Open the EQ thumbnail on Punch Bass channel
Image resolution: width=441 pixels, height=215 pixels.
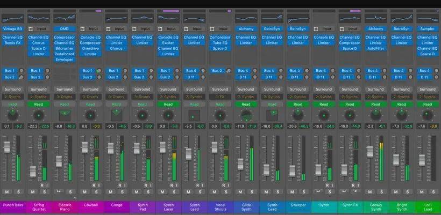[x=13, y=19]
